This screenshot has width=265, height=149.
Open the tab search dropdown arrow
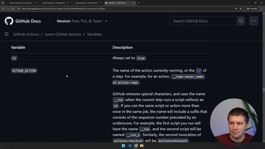point(2,3)
